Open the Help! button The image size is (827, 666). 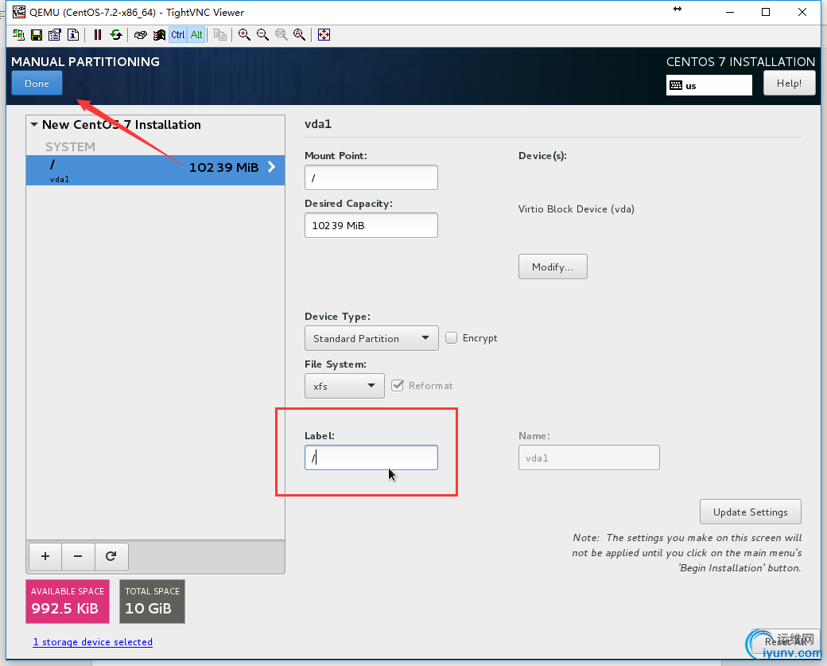[789, 84]
